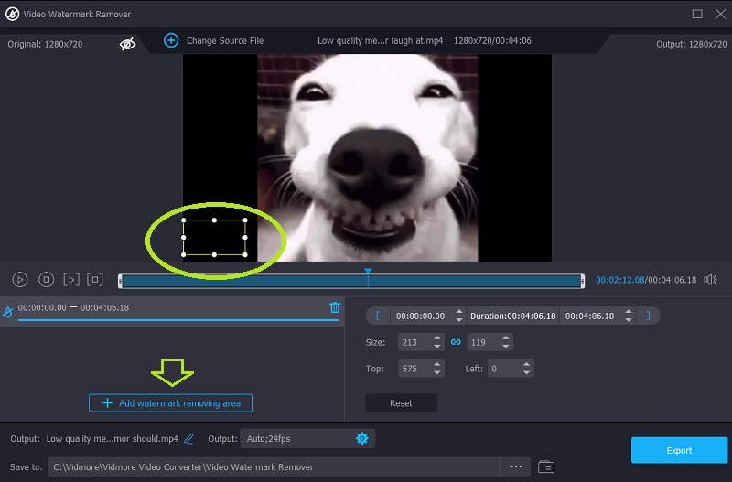Open output settings with gear icon

coord(361,439)
